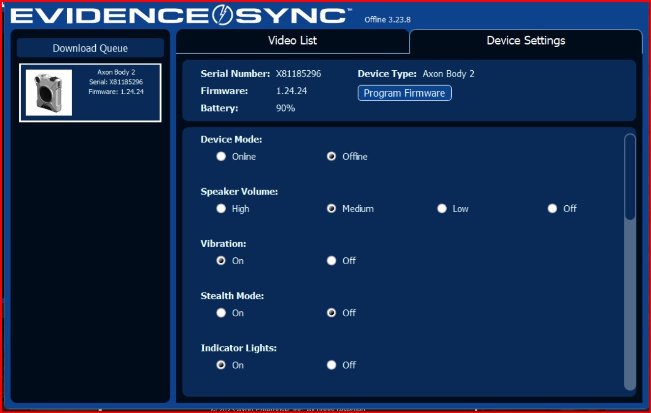Image resolution: width=651 pixels, height=413 pixels.
Task: Turn Stealth Mode Off
Action: (332, 313)
